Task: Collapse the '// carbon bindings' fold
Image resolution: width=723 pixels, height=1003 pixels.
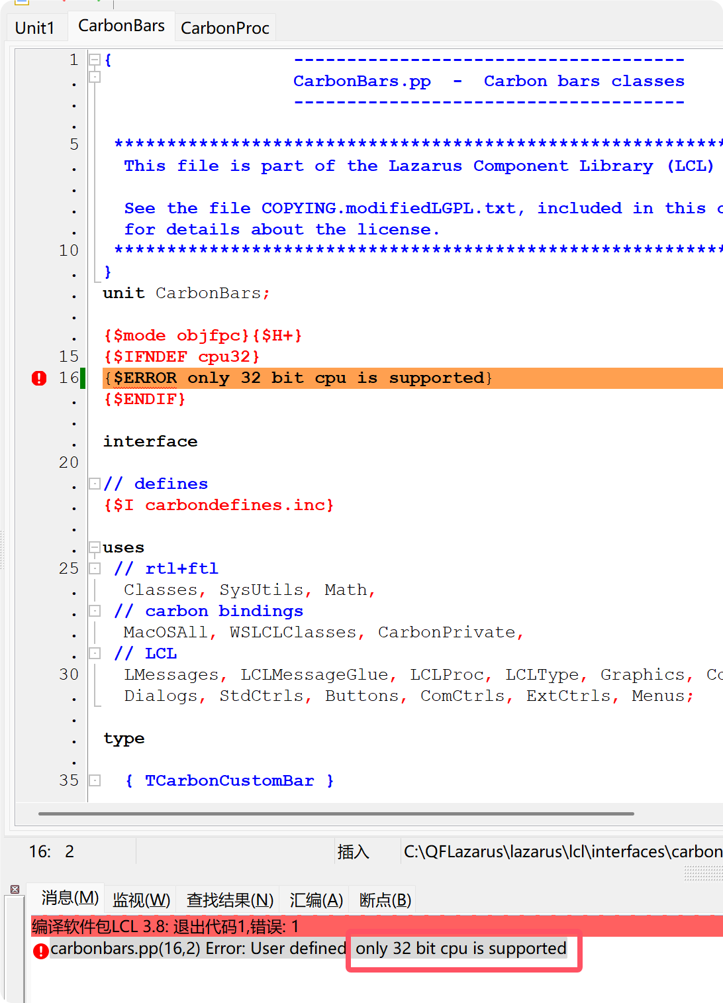Action: (95, 611)
